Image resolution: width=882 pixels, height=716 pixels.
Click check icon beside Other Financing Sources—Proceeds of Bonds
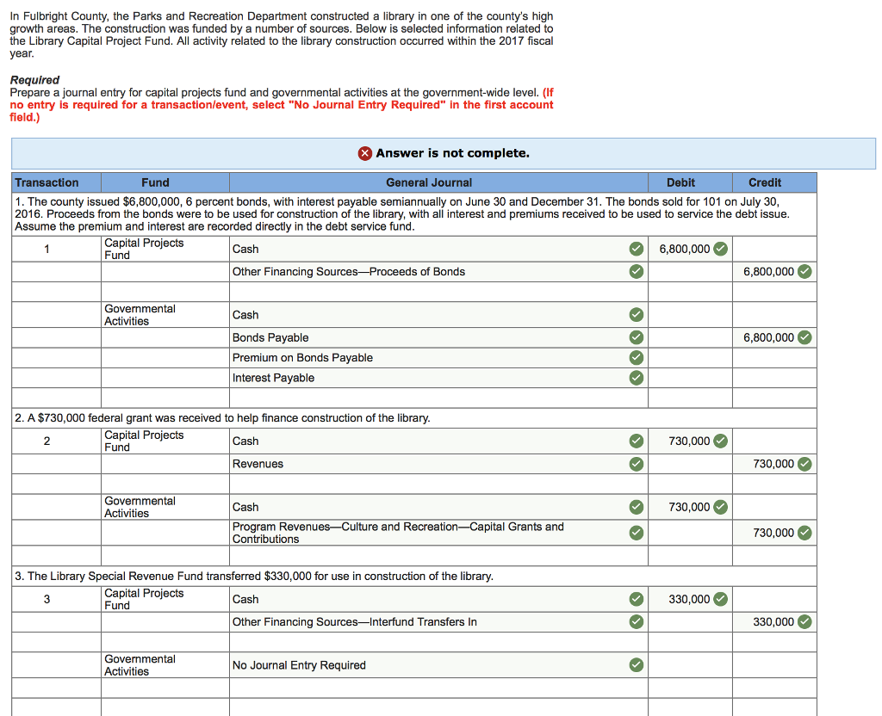tap(637, 271)
